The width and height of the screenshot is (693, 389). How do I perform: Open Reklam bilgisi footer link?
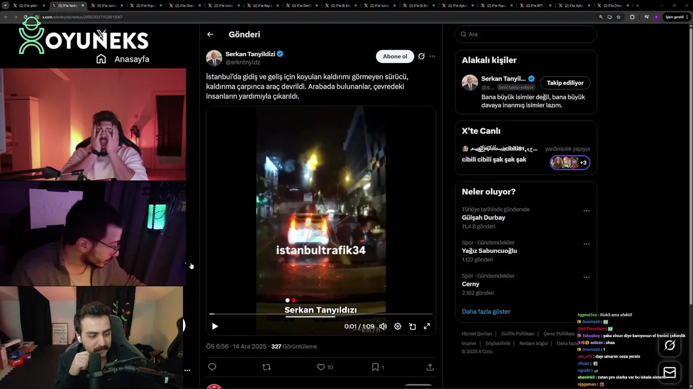533,343
